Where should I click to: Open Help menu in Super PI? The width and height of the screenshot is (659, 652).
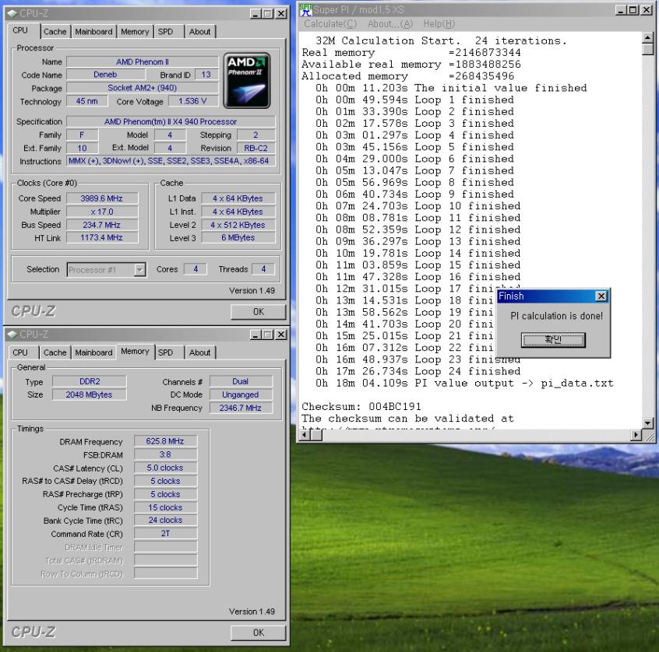coord(439,24)
